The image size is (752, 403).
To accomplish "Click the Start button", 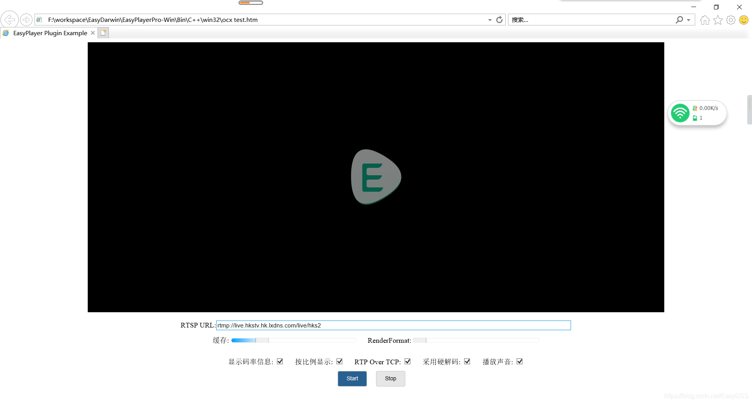I will [x=352, y=379].
